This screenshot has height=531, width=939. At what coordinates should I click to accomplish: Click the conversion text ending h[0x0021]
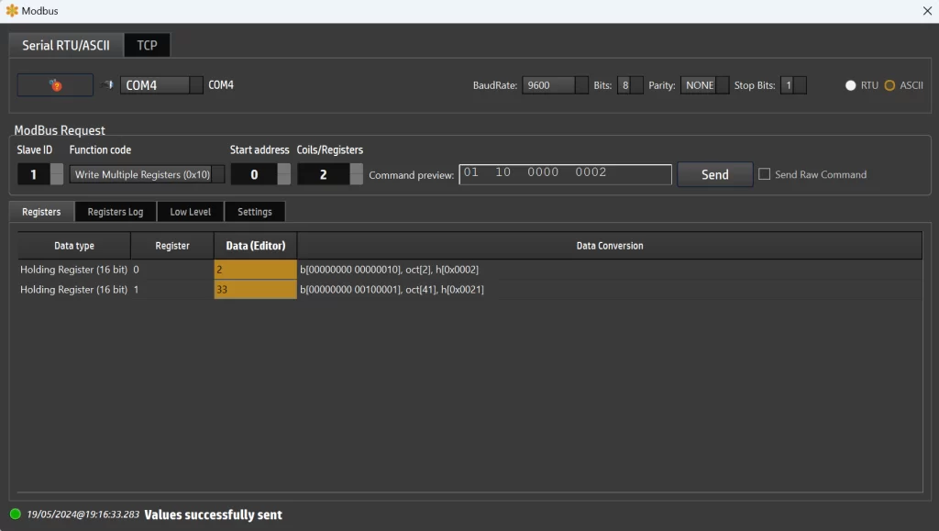pos(392,289)
